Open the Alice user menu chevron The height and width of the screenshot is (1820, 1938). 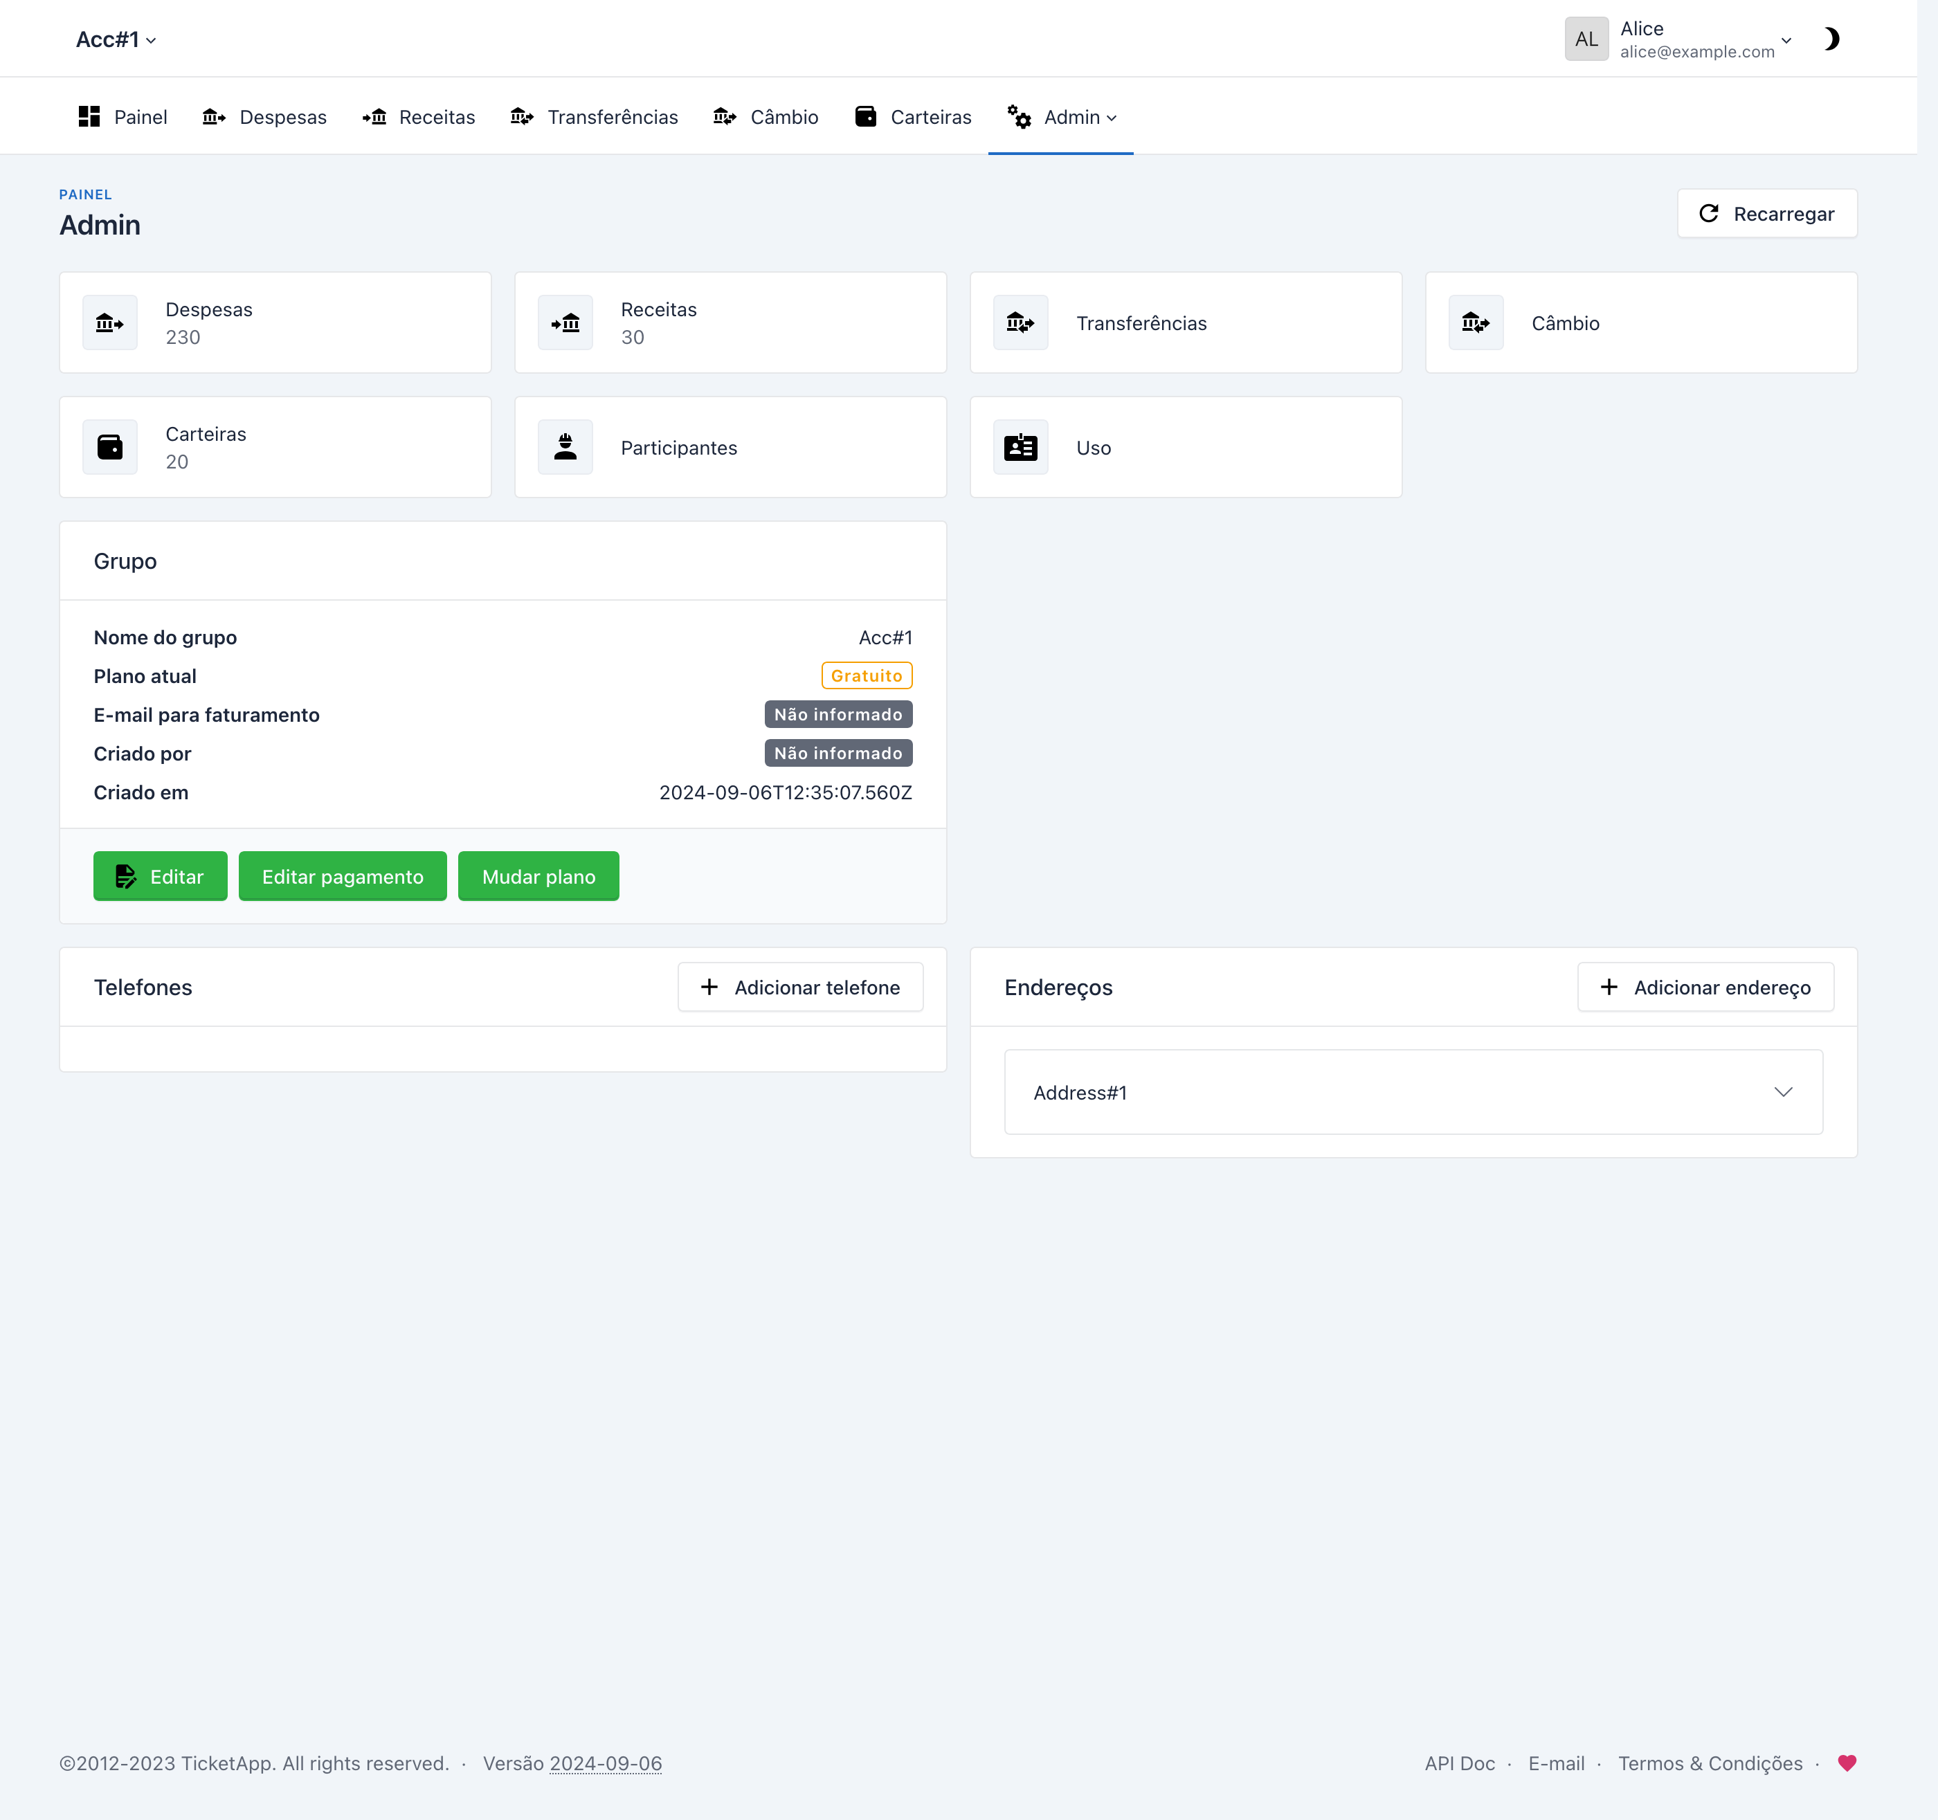[1786, 40]
